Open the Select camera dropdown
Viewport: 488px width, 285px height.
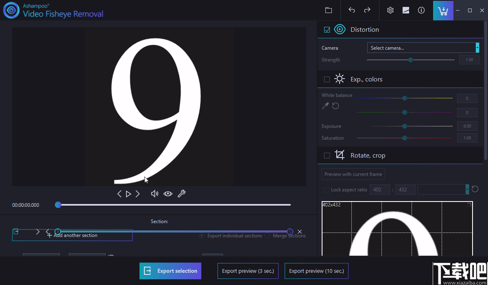[x=423, y=48]
